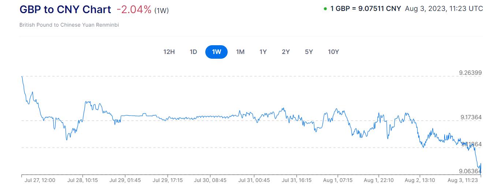The image size is (497, 190).
Task: Click the green live status dot
Action: tap(325, 9)
